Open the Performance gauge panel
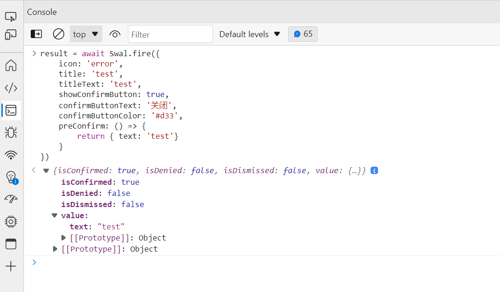Image resolution: width=500 pixels, height=292 pixels. tap(11, 200)
